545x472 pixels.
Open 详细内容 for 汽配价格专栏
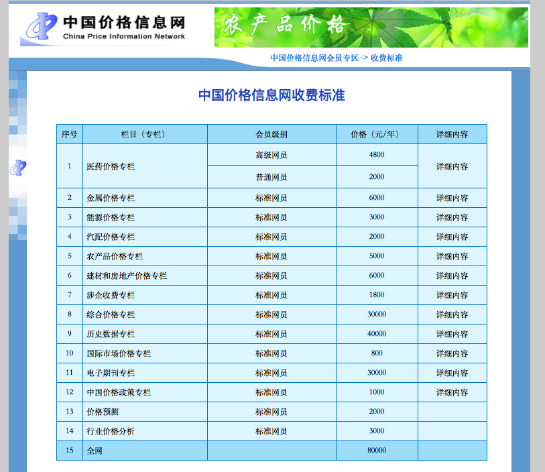tap(452, 237)
